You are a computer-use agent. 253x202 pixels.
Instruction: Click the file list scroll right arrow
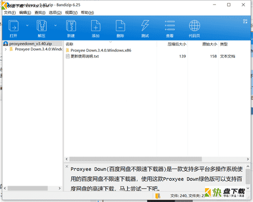coord(248,159)
